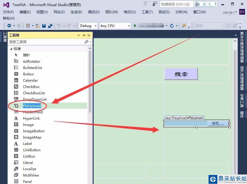247x184 pixels.
Task: Click the refresh browser toolbar icon
Action: point(172,26)
